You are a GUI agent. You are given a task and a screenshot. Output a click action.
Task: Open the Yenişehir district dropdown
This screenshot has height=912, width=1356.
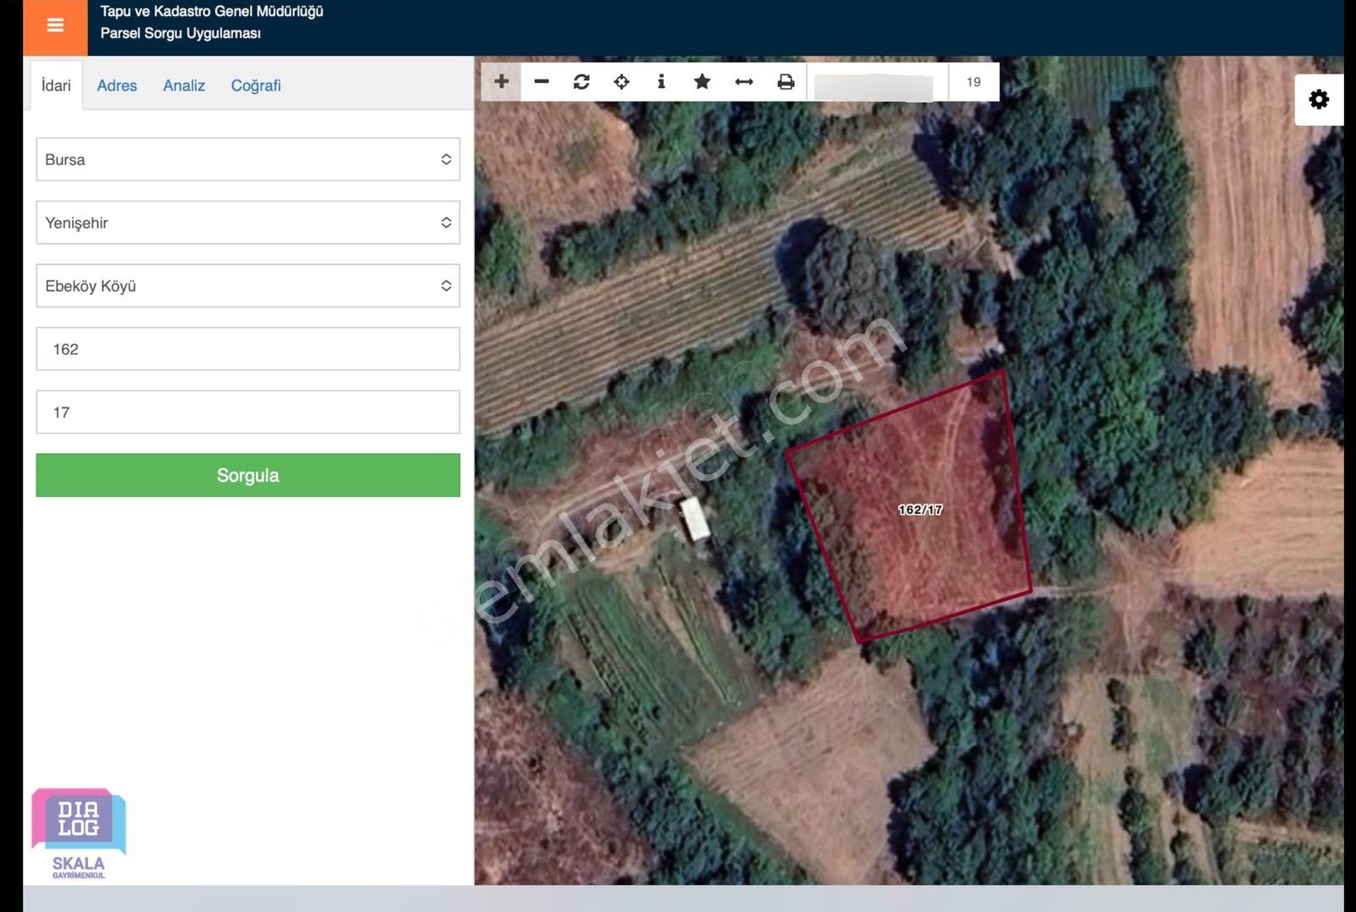pos(247,223)
